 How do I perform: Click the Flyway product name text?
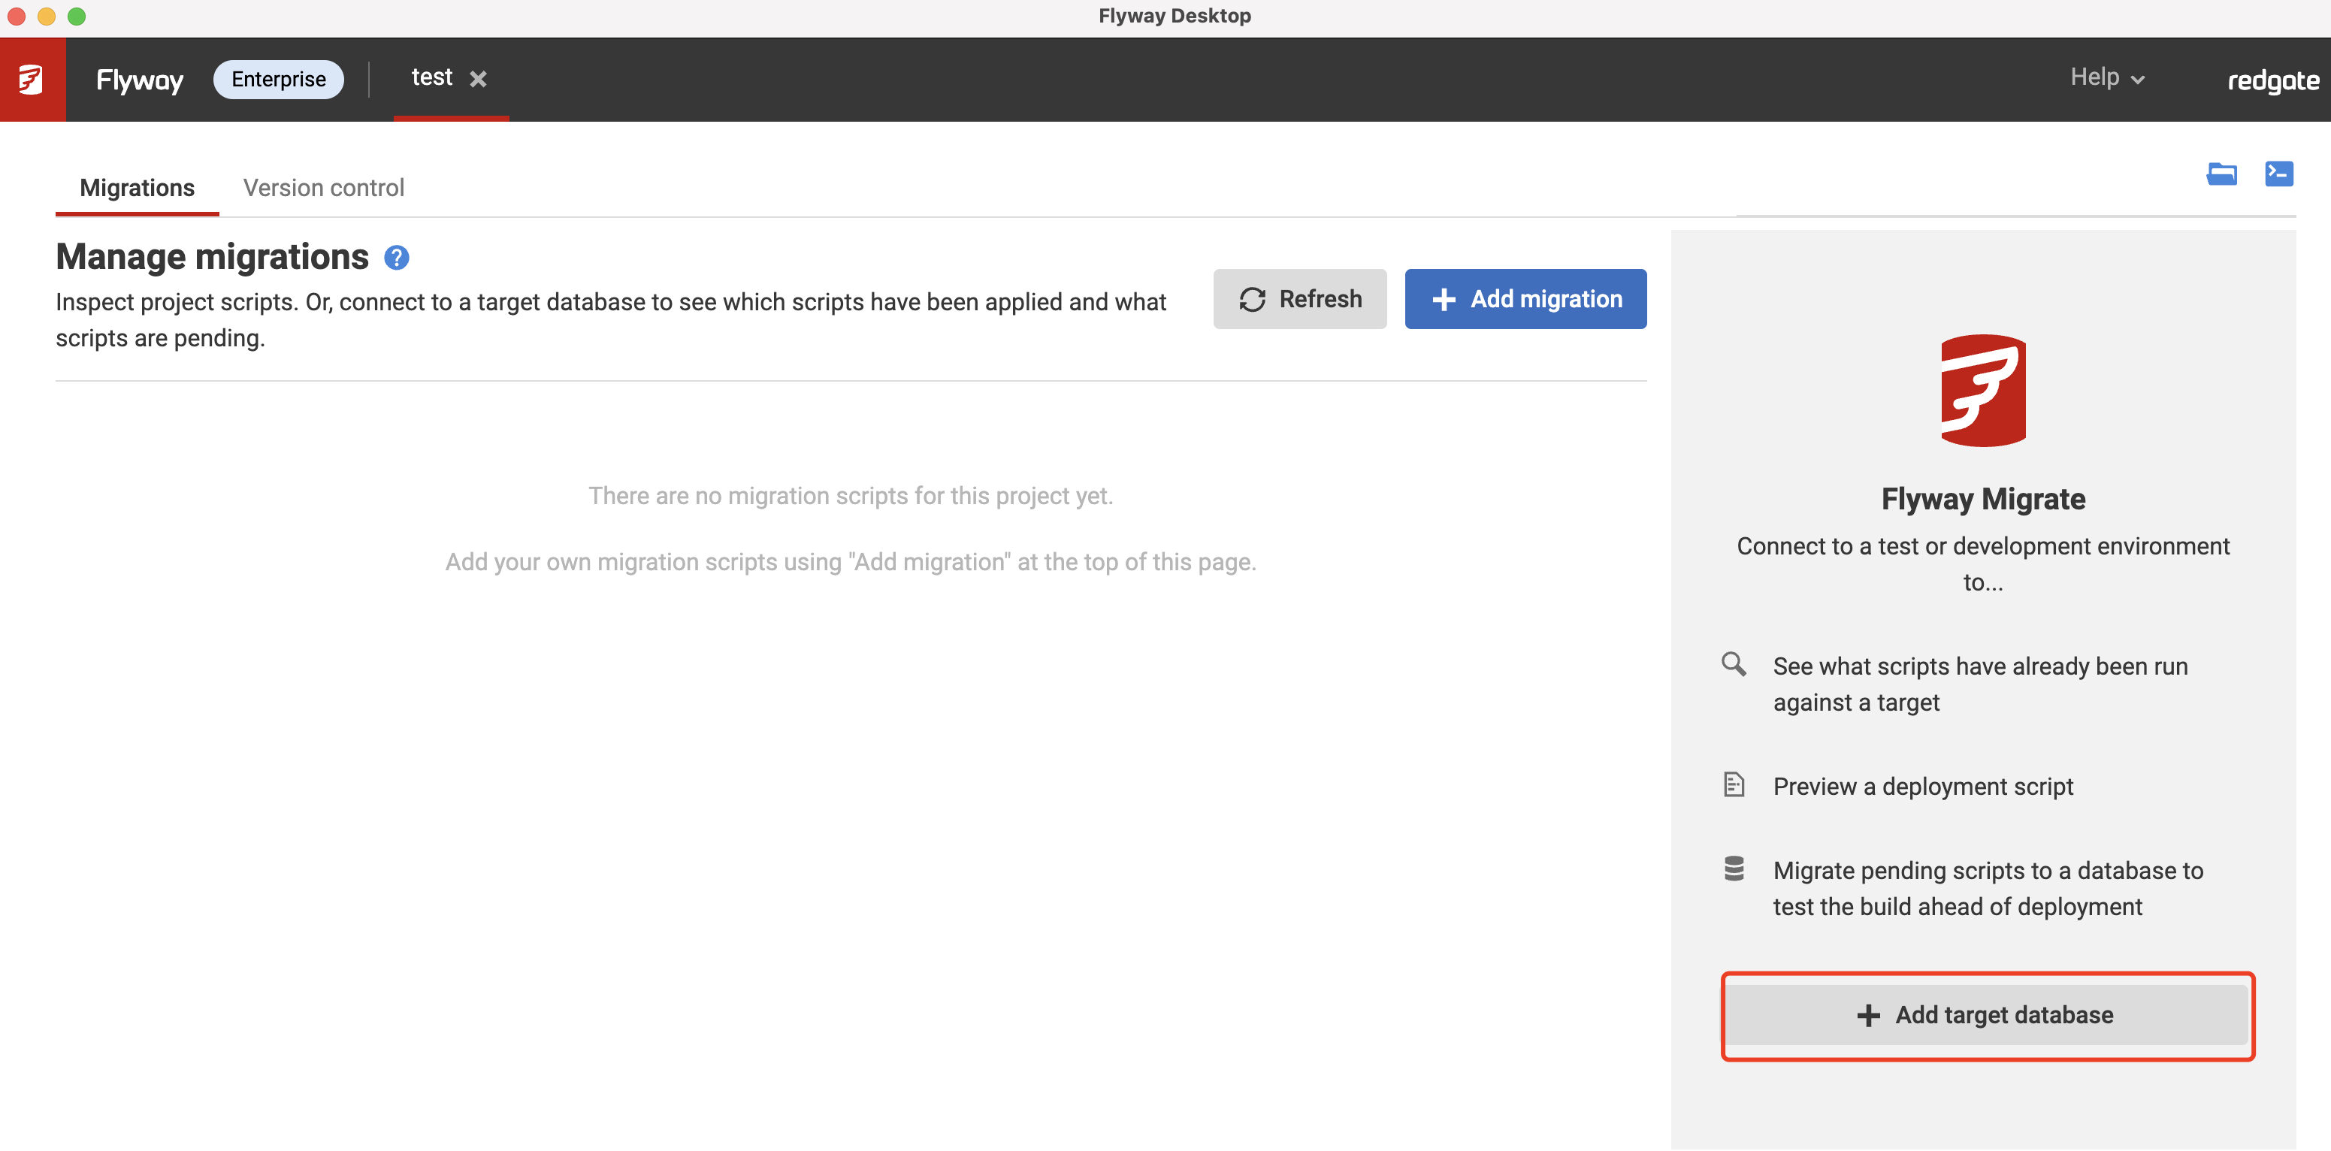pos(139,81)
